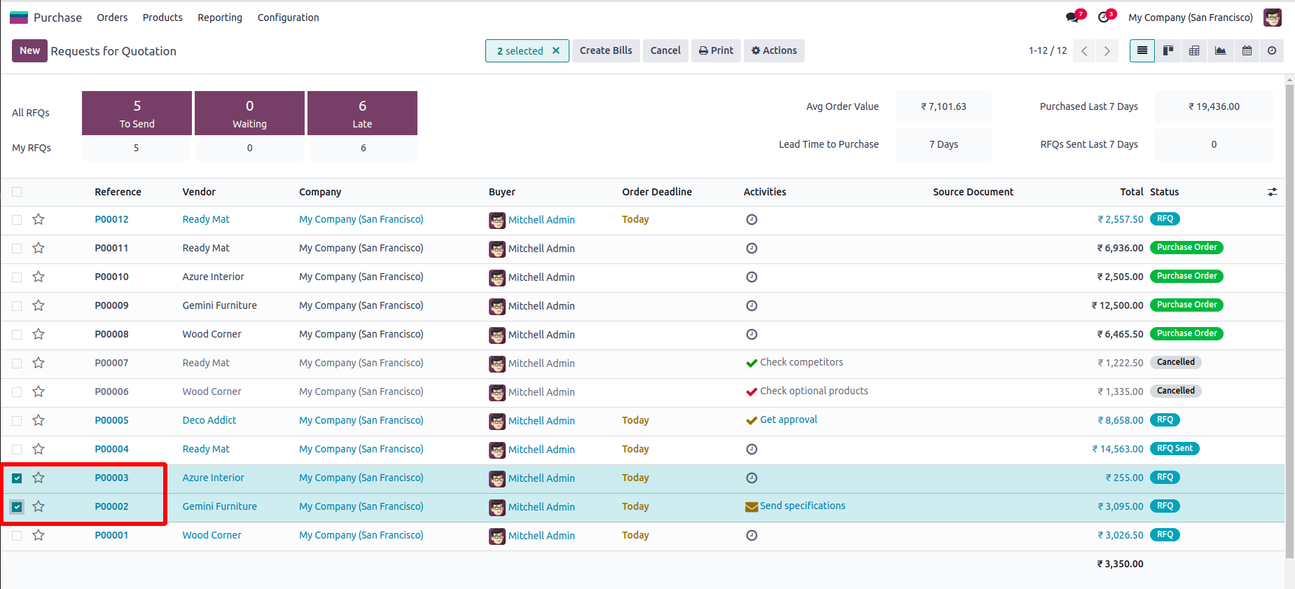Viewport: 1295px width, 589px height.
Task: Open optional columns settings icon
Action: 1272,192
